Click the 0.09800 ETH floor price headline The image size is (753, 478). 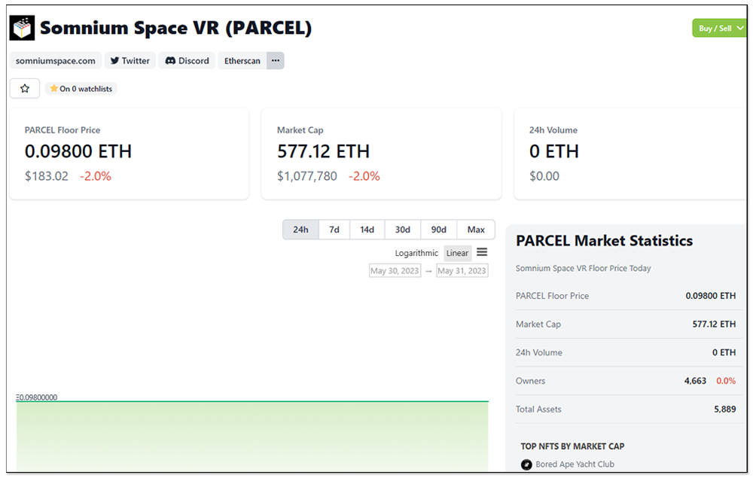[78, 151]
